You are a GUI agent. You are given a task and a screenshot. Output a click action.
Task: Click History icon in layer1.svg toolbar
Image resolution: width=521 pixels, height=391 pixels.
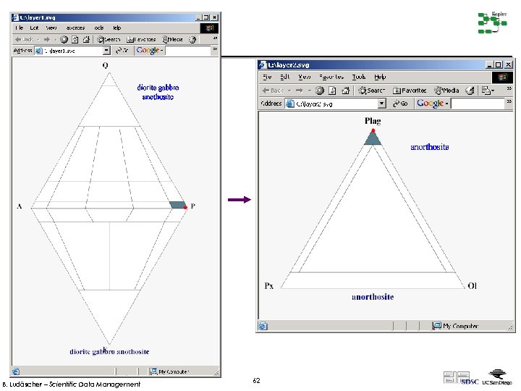pyautogui.click(x=192, y=40)
